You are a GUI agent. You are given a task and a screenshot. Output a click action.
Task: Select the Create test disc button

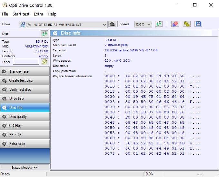pos(25,80)
